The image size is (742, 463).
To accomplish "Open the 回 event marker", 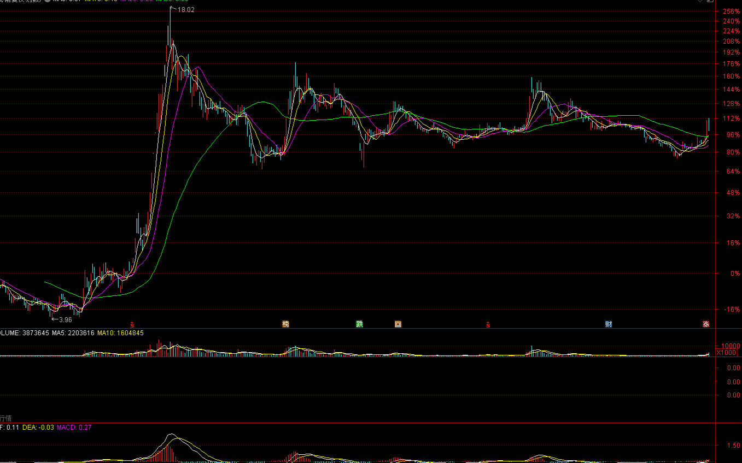I will click(398, 324).
